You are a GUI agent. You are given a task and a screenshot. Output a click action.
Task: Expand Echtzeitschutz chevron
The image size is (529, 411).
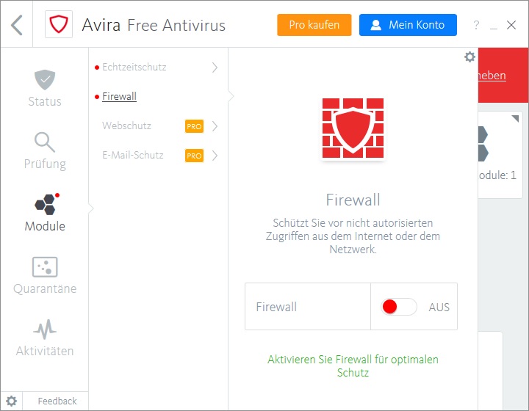click(x=215, y=68)
